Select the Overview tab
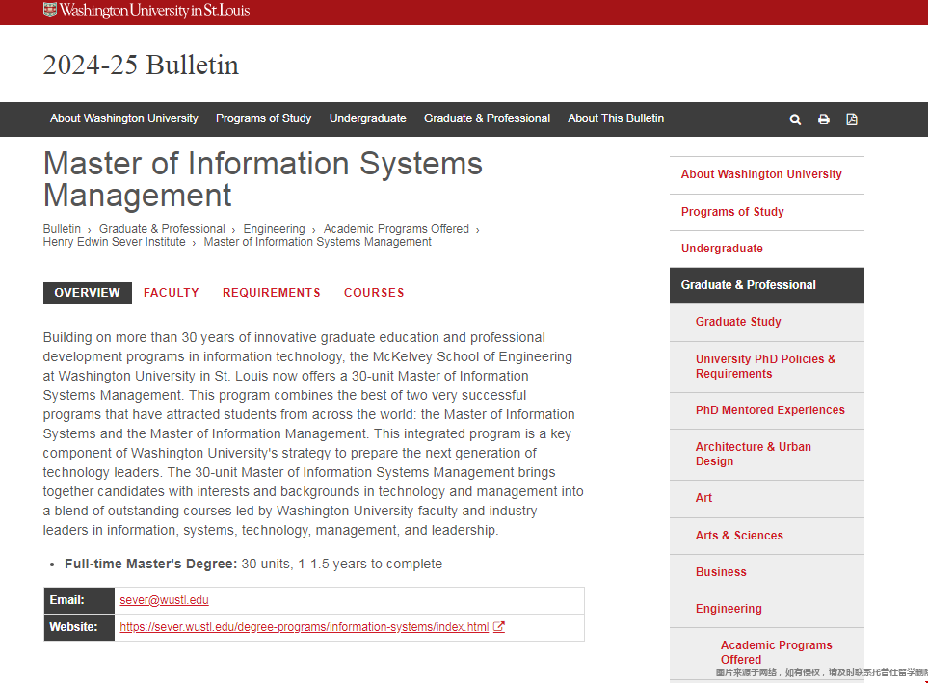Image resolution: width=928 pixels, height=683 pixels. [87, 293]
